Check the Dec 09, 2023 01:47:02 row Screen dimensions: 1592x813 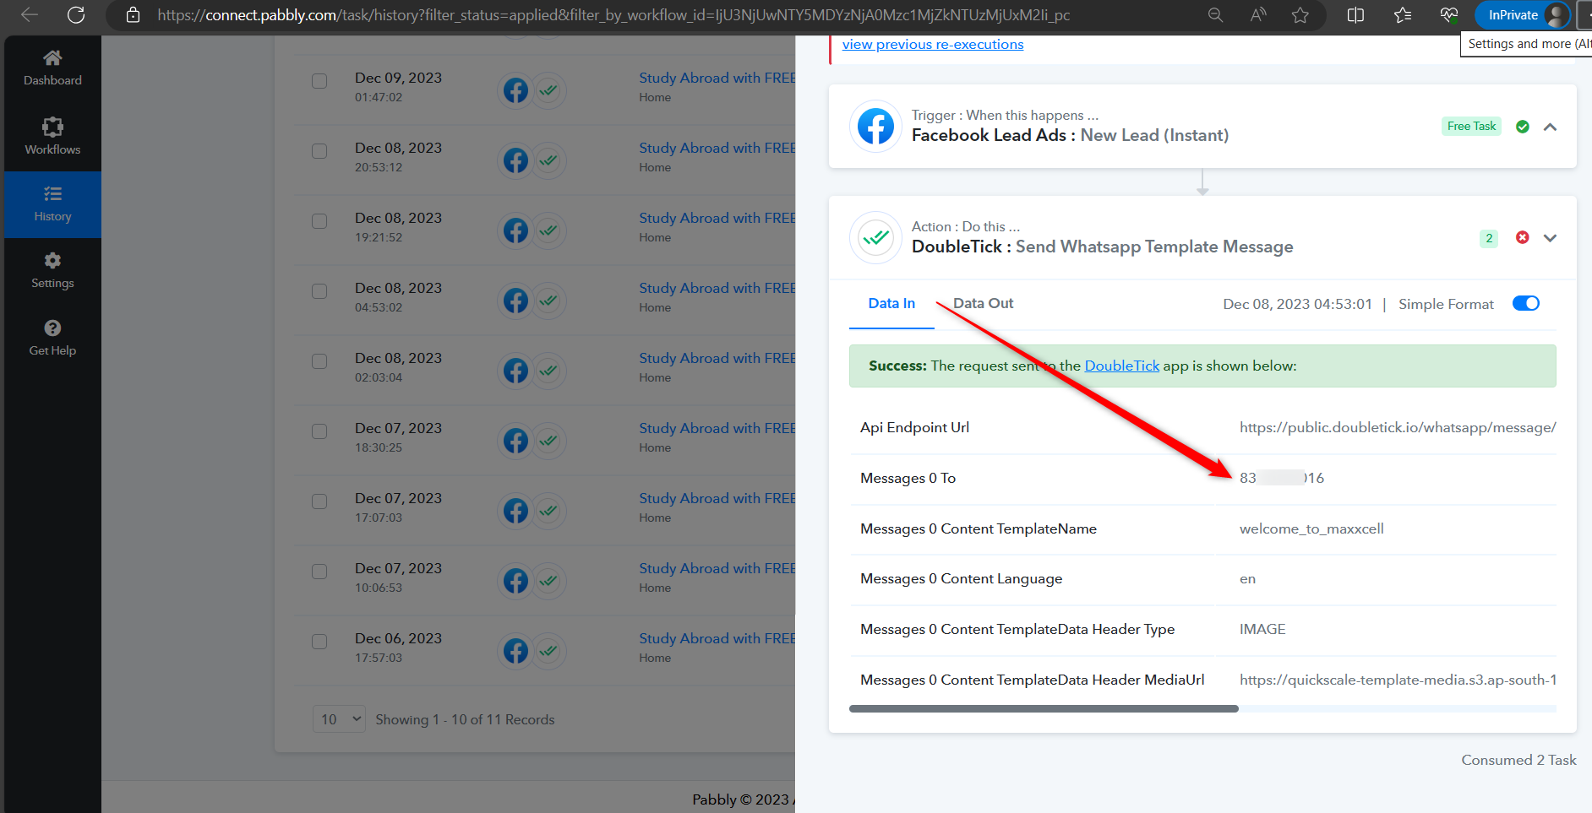(319, 81)
